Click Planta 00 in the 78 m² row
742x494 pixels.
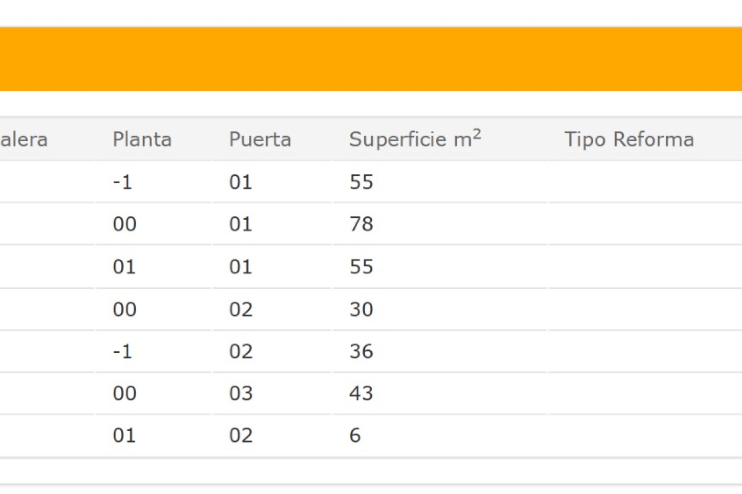pyautogui.click(x=124, y=224)
